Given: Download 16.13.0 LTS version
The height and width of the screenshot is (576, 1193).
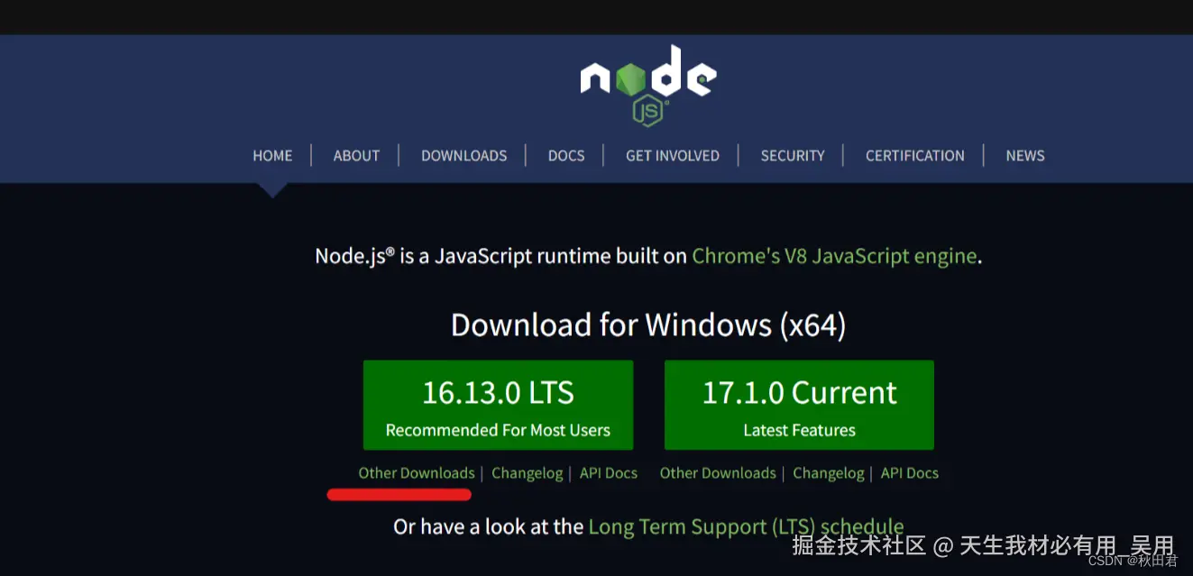Looking at the screenshot, I should (x=498, y=405).
